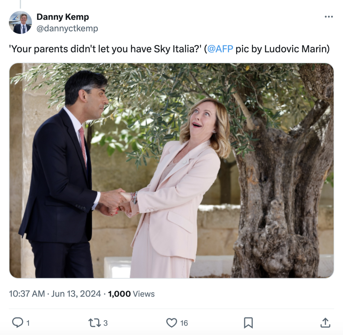Viewport: 343px width, 335px height.
Task: Open the share upload icon
Action: click(x=325, y=323)
